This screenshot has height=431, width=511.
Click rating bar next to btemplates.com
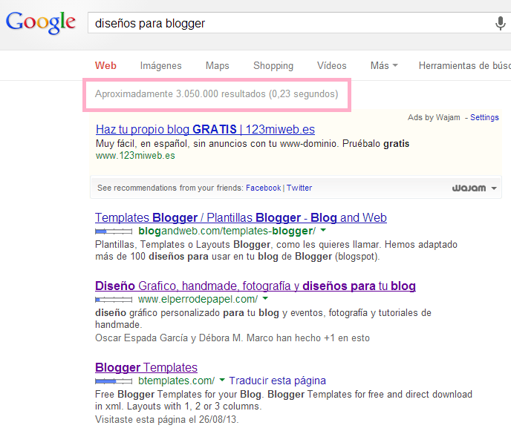(114, 381)
